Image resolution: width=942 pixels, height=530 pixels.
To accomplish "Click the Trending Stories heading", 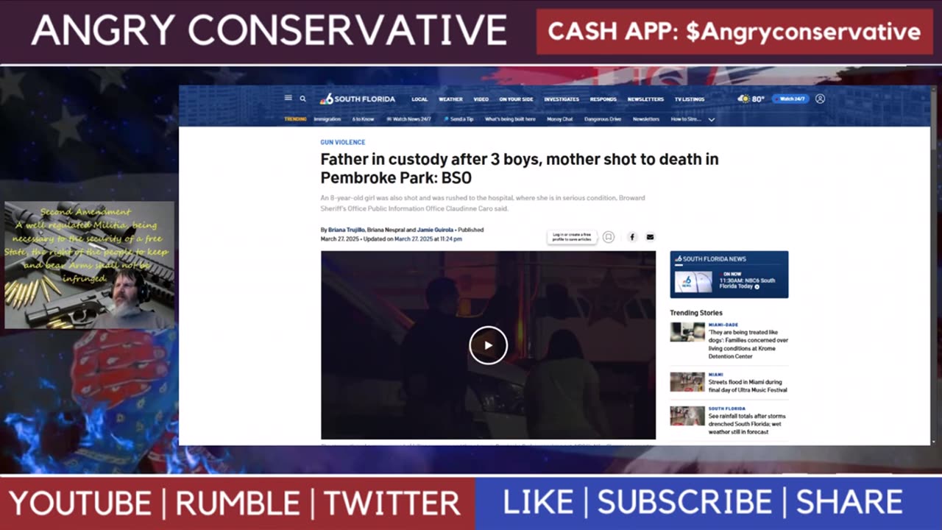I will [696, 313].
